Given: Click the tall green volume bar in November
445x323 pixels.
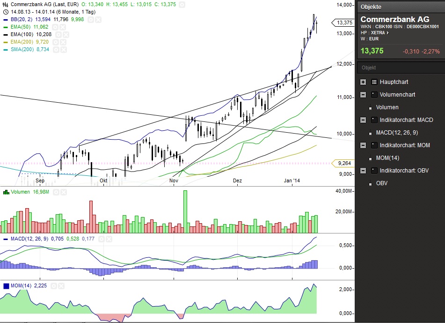Looking at the screenshot, I should pyautogui.click(x=185, y=212).
